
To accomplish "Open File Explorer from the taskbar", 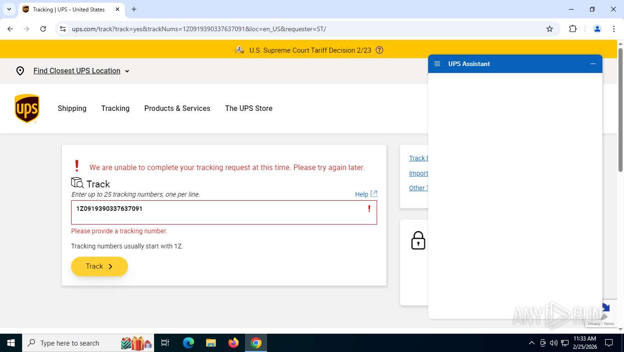I will (x=211, y=343).
